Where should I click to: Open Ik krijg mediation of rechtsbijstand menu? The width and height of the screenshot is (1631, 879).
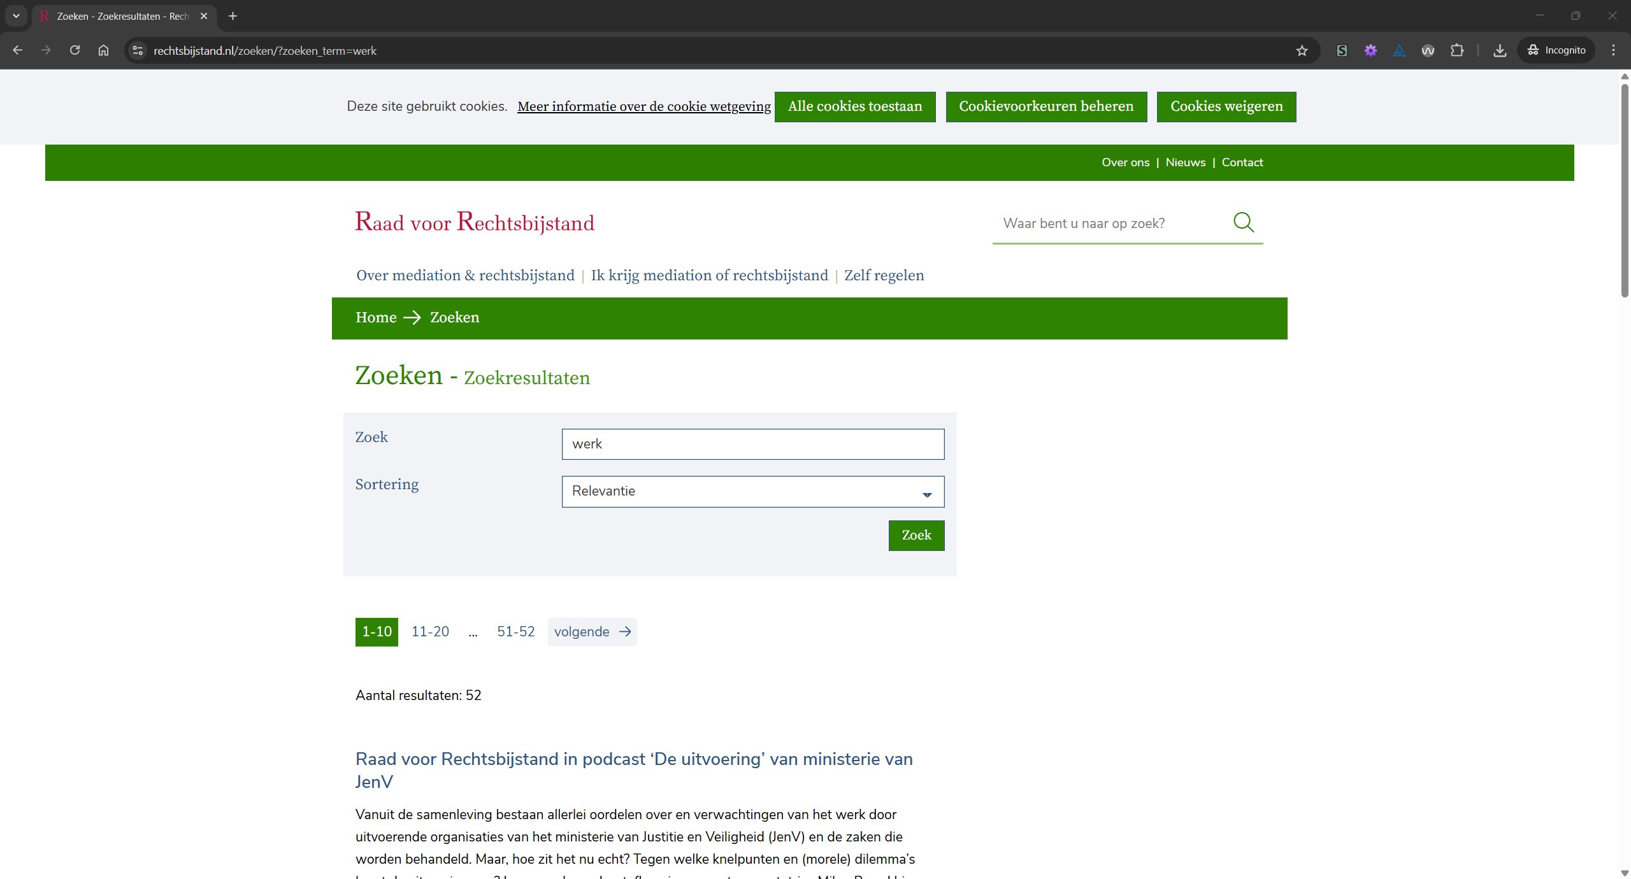tap(709, 275)
